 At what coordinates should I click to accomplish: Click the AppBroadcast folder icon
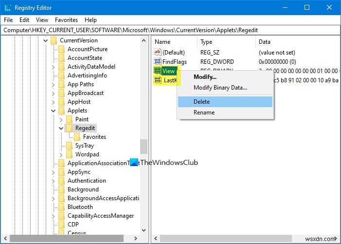click(62, 93)
